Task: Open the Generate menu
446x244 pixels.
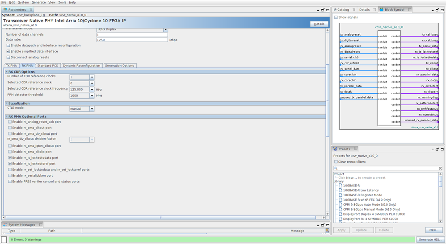Action: pyautogui.click(x=38, y=2)
